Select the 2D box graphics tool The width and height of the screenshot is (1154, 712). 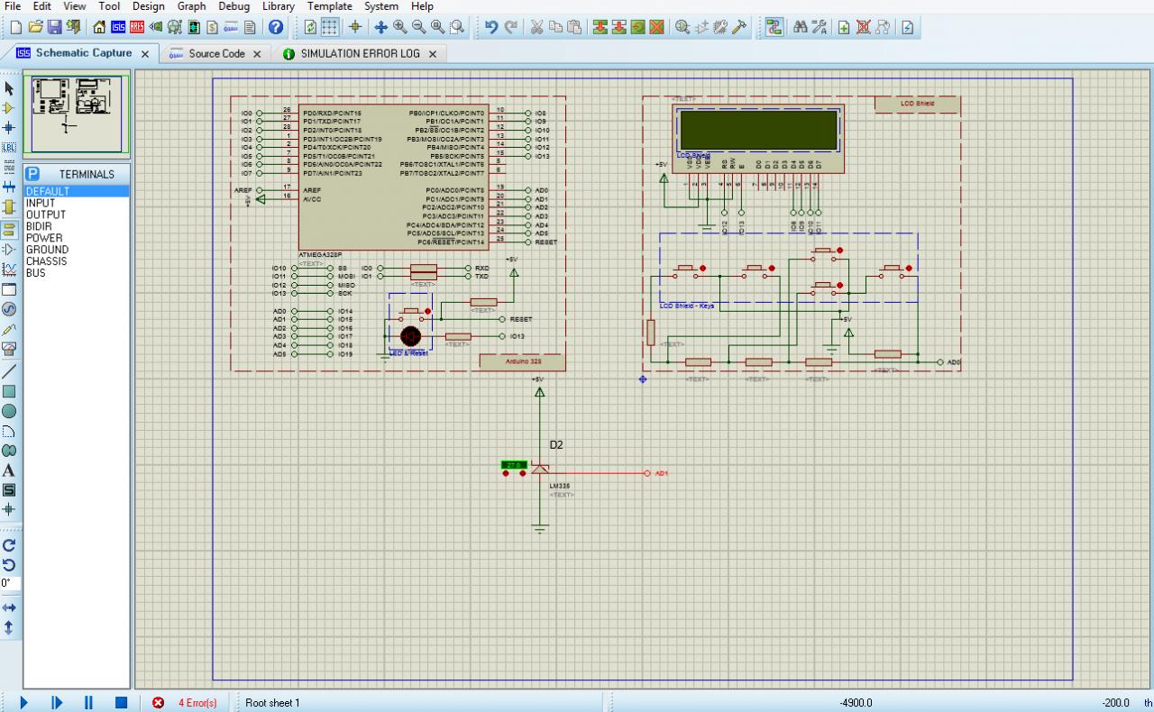coord(9,391)
